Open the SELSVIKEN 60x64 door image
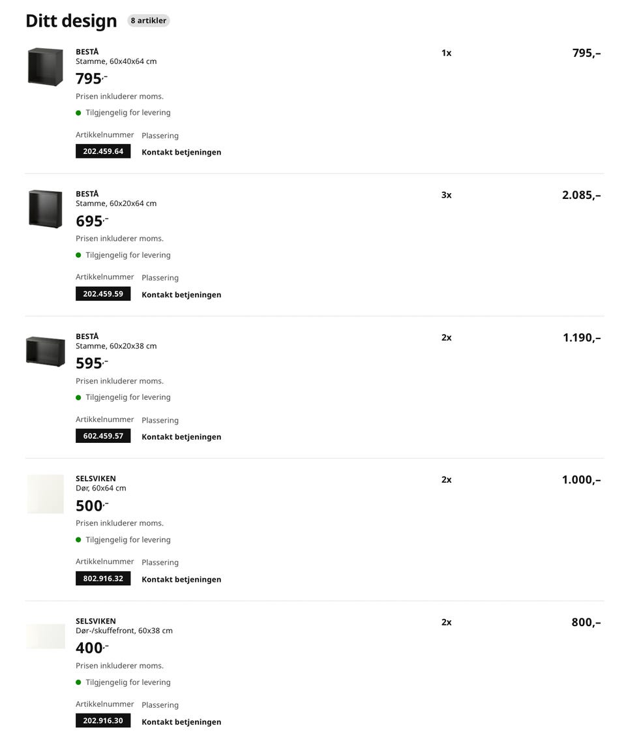Image resolution: width=626 pixels, height=737 pixels. click(x=46, y=494)
